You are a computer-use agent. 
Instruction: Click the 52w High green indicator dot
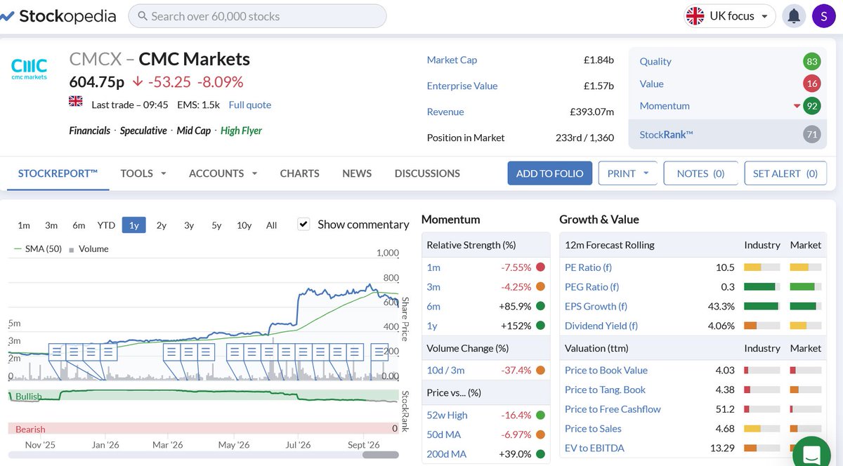[x=540, y=415]
